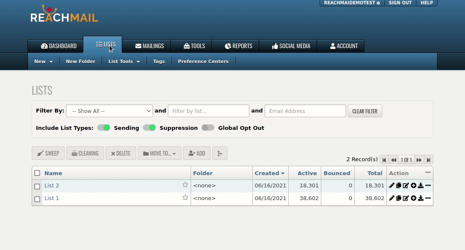Expand the Move To dropdown button

159,153
